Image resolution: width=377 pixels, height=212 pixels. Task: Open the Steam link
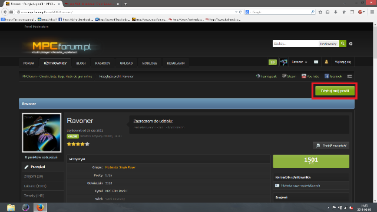point(289,76)
